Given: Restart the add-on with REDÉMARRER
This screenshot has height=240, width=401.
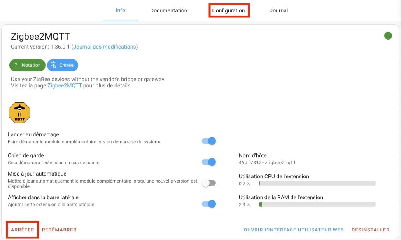Looking at the screenshot, I should click(59, 230).
